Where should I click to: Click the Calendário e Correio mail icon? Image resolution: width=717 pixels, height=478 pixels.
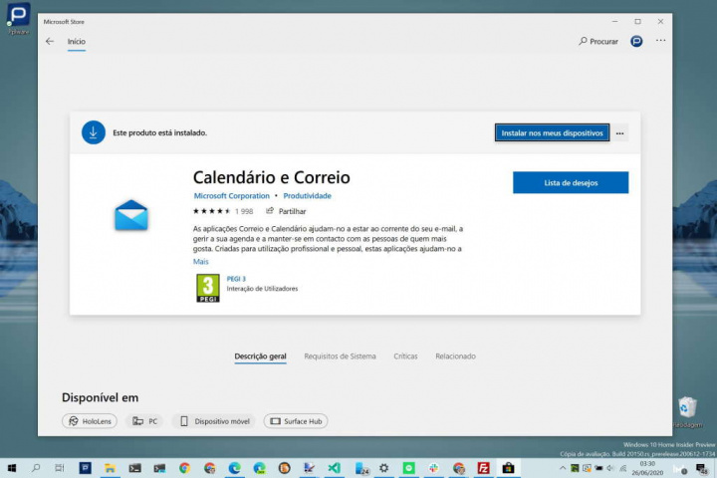click(130, 214)
